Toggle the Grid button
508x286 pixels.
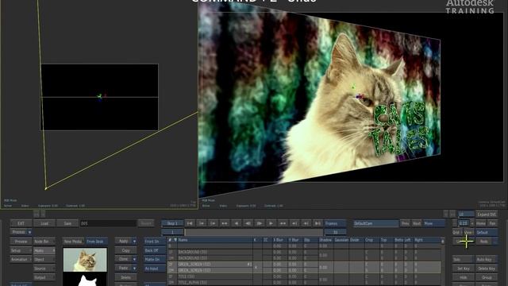pos(456,233)
